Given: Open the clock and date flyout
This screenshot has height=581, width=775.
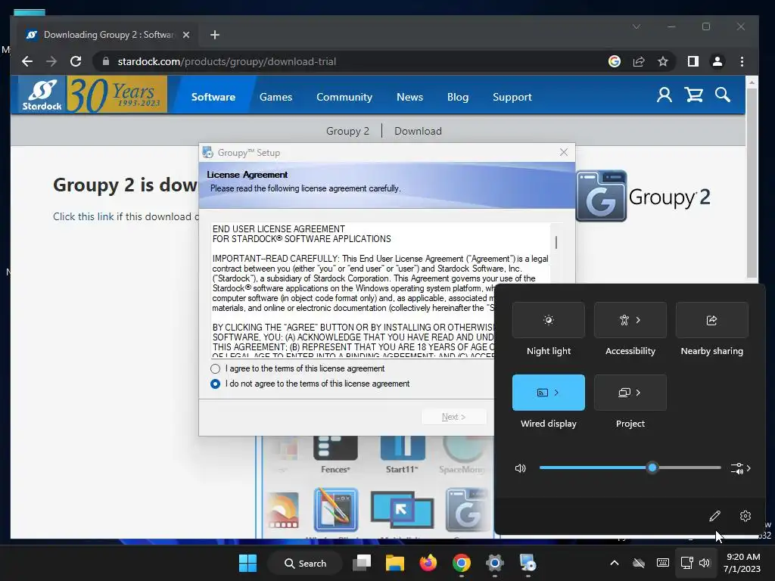Looking at the screenshot, I should [x=742, y=563].
